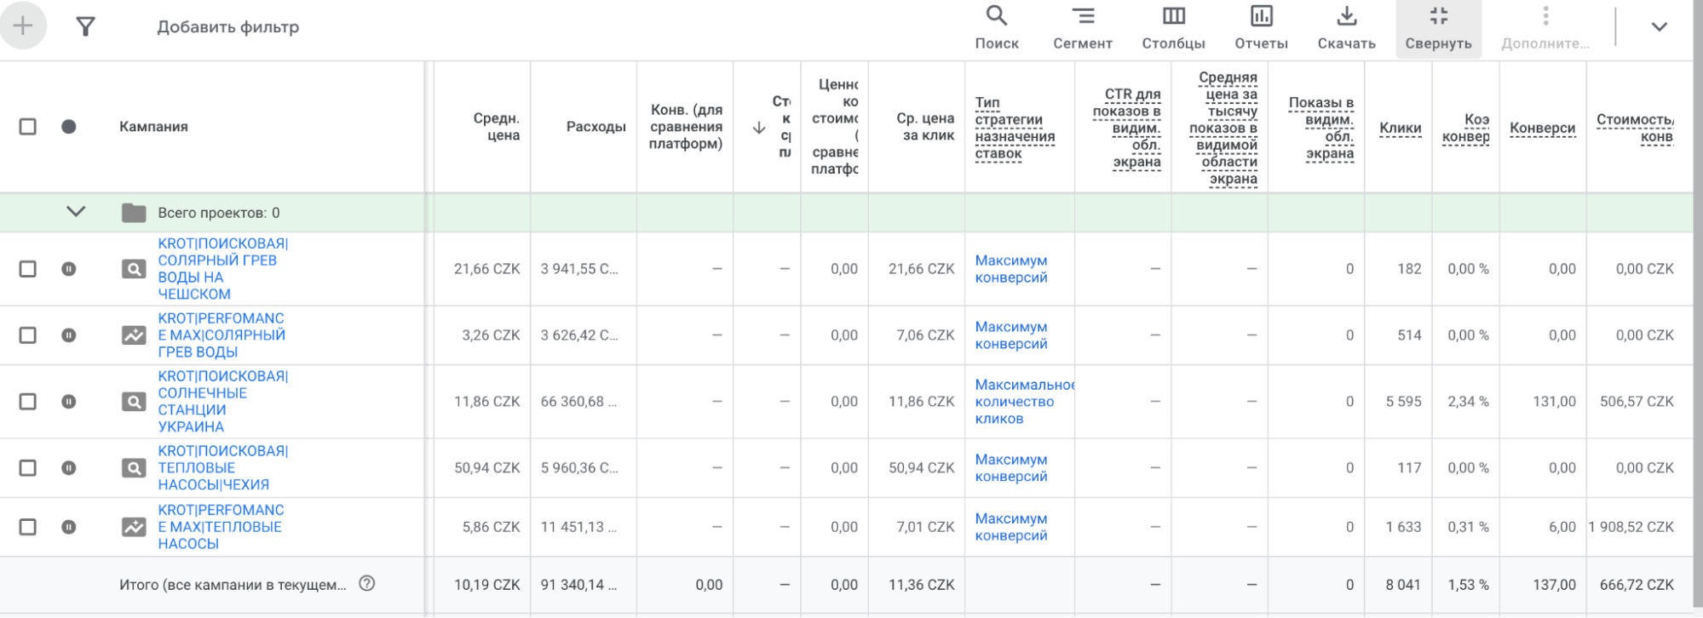
Task: Open the Поиск search tool
Action: [996, 27]
